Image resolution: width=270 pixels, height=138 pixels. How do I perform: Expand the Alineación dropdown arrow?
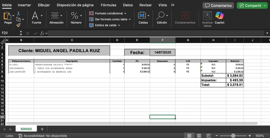(61, 16)
